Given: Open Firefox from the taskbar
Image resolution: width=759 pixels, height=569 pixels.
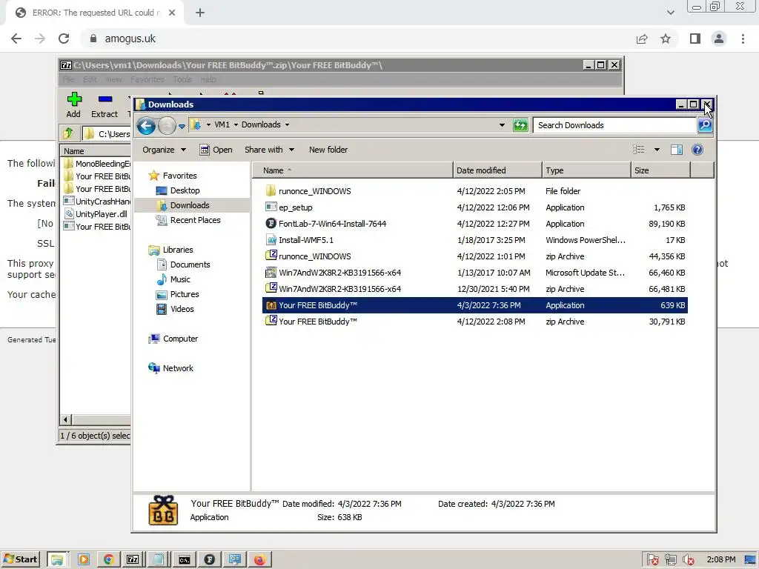Looking at the screenshot, I should pyautogui.click(x=260, y=560).
